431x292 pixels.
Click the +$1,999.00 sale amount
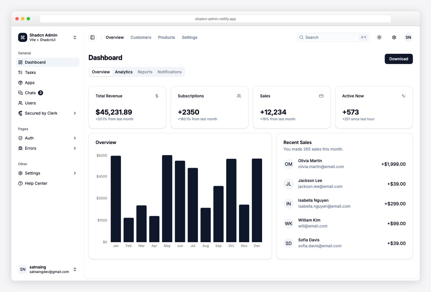[393, 164]
